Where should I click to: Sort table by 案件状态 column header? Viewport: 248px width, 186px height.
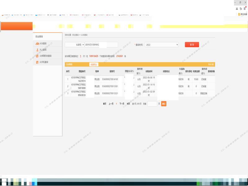click(x=204, y=71)
